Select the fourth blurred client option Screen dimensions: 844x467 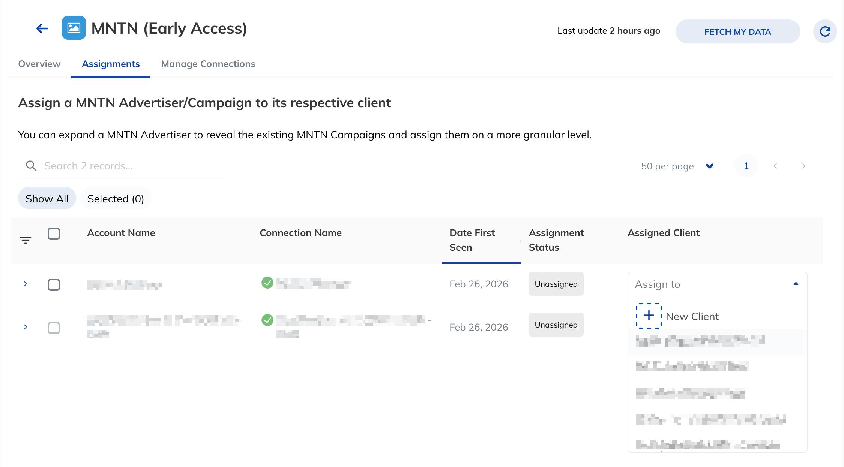coord(717,420)
